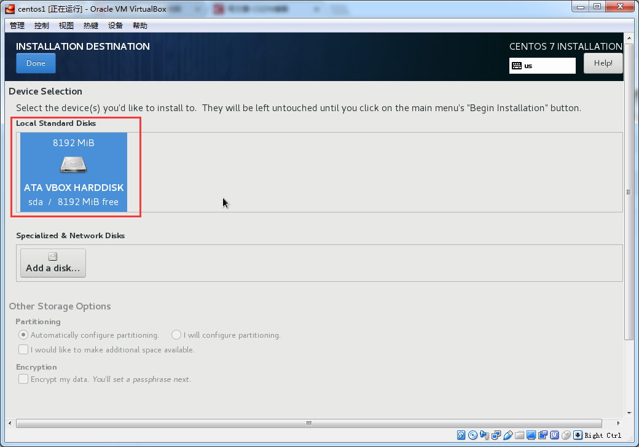Click the keyboard layout icon next to 'us'
This screenshot has height=447, width=639.
click(x=517, y=66)
